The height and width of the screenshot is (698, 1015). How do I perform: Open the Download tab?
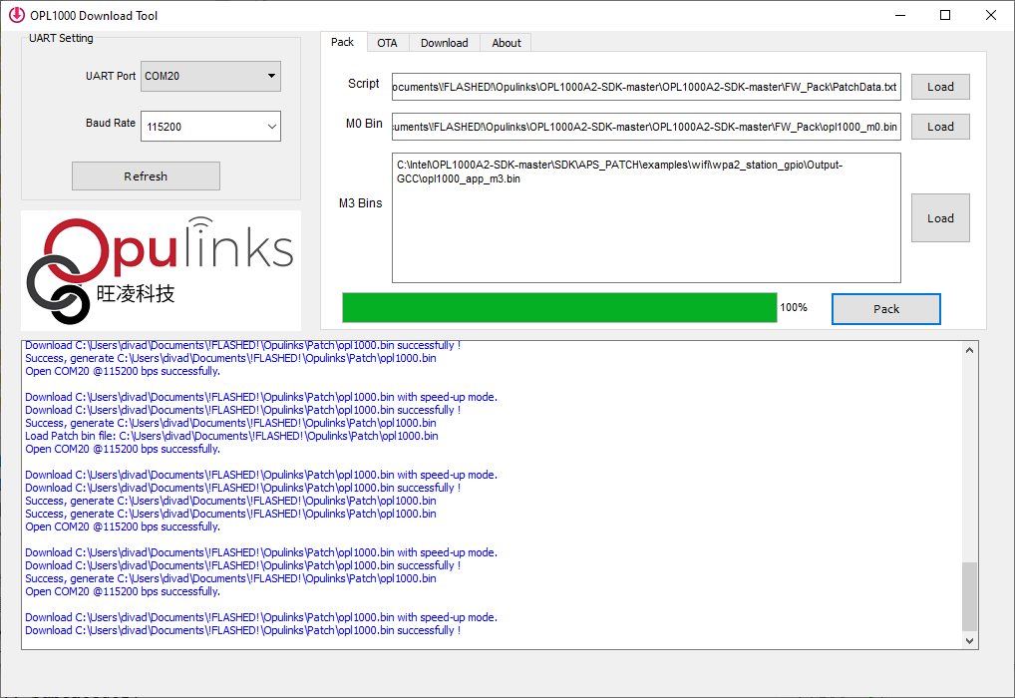444,43
